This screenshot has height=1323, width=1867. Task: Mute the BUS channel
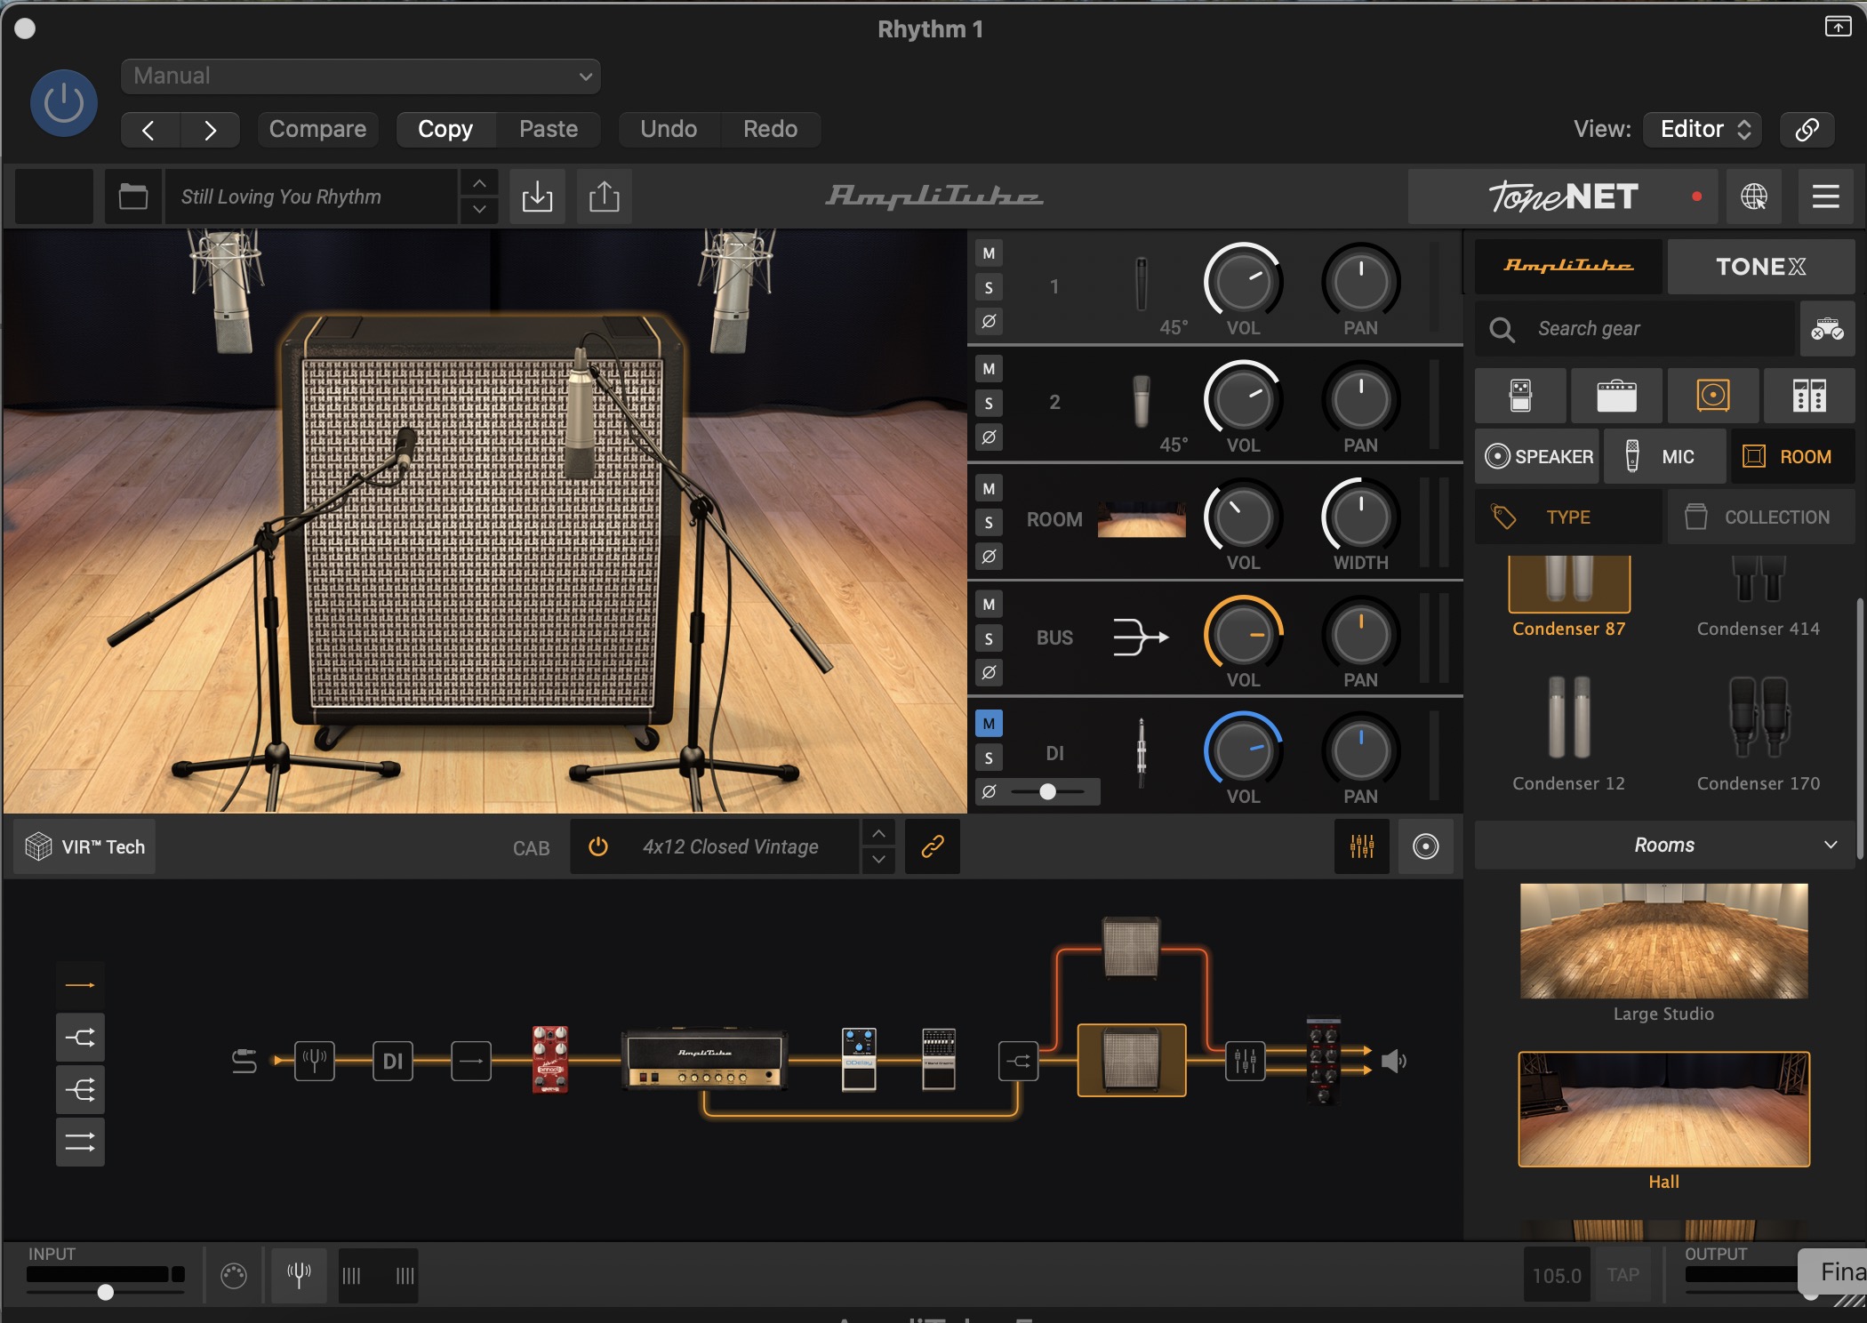pos(989,605)
